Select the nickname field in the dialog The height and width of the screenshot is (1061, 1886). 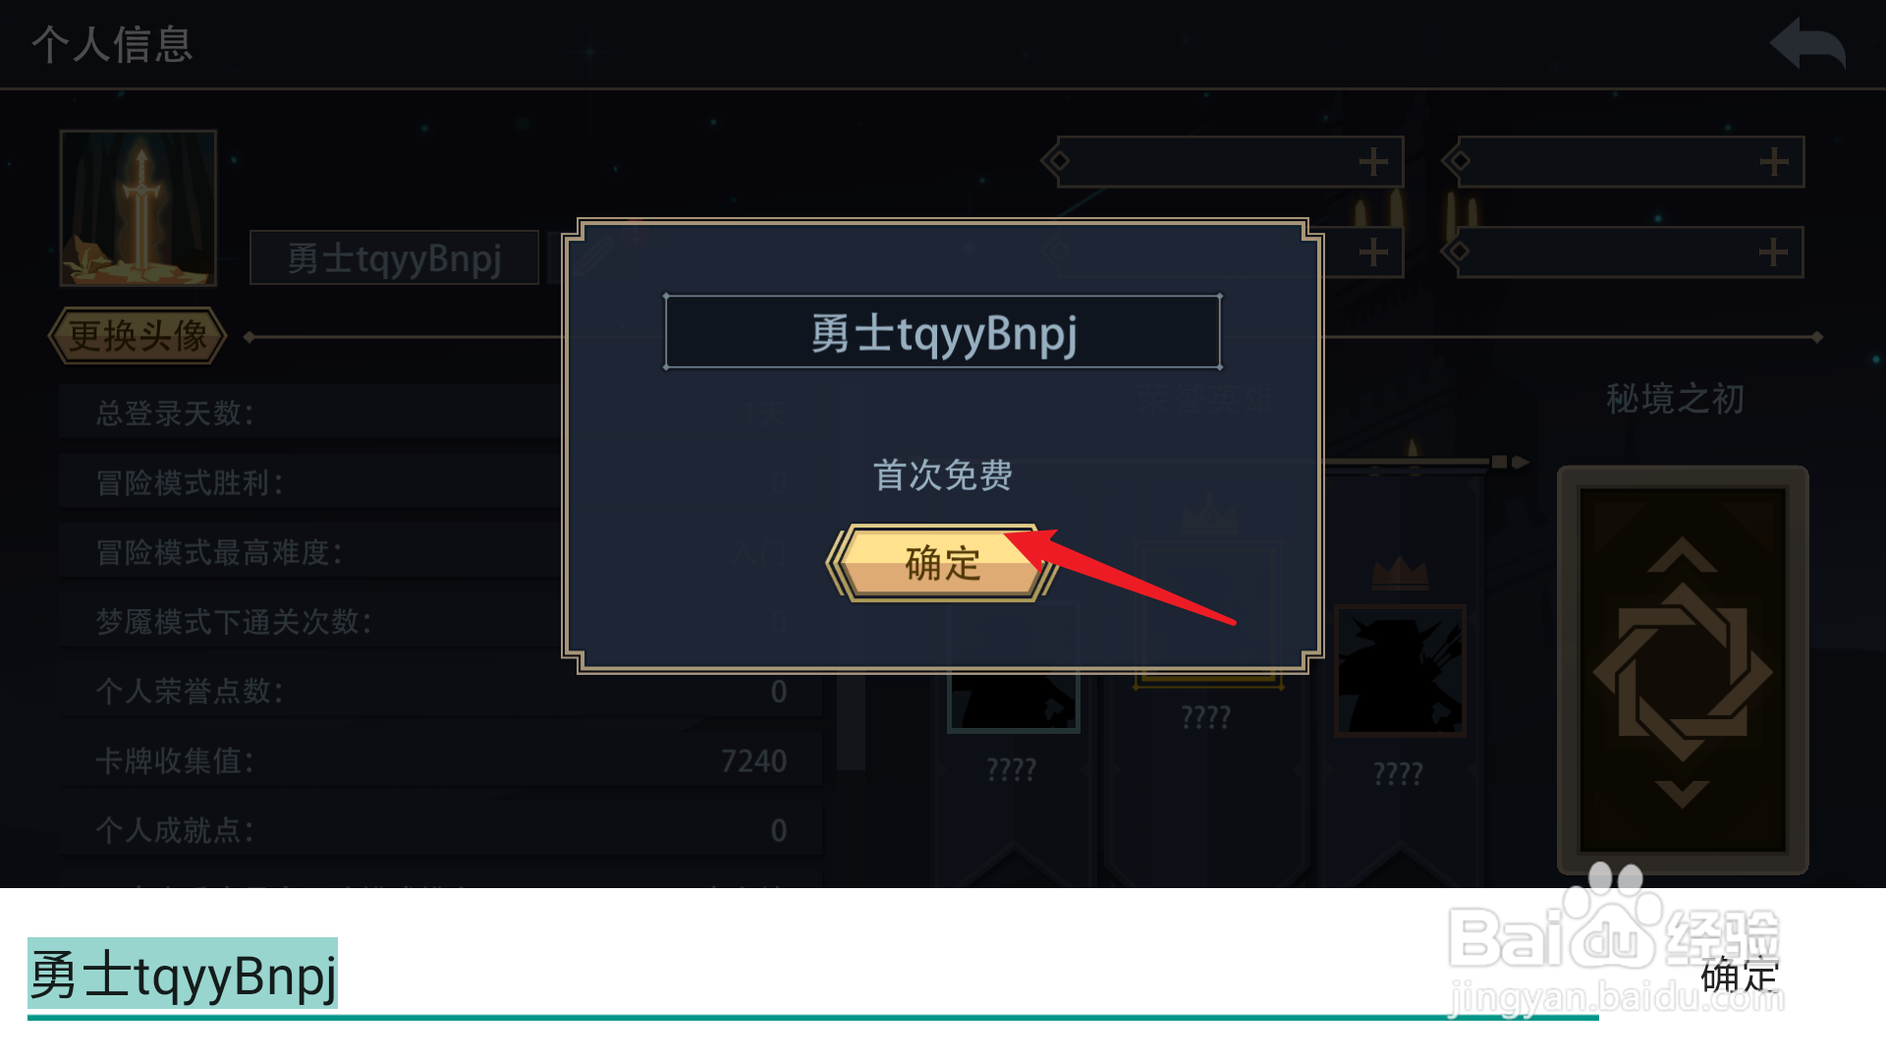(943, 332)
